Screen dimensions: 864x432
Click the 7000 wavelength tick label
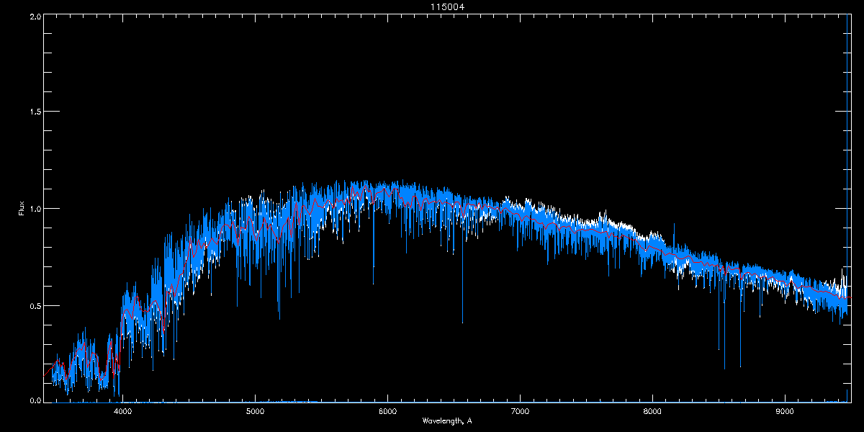point(520,411)
